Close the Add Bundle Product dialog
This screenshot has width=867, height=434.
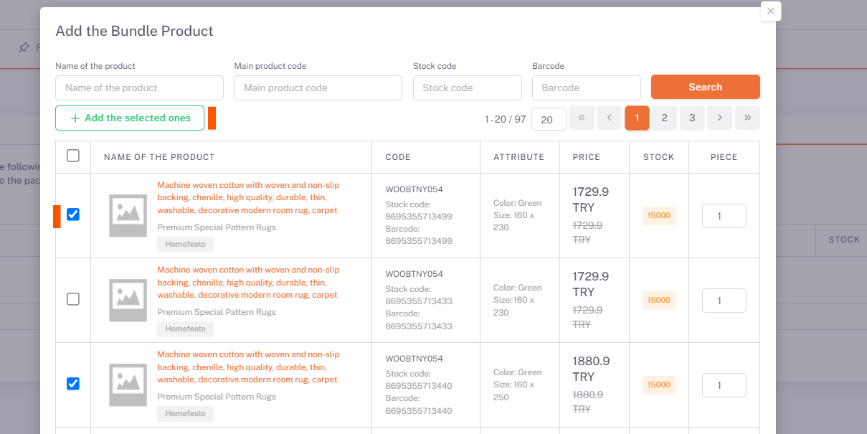pos(770,11)
